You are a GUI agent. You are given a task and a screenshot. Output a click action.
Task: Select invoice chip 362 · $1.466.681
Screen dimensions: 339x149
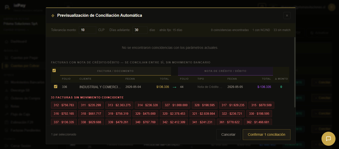(258, 122)
